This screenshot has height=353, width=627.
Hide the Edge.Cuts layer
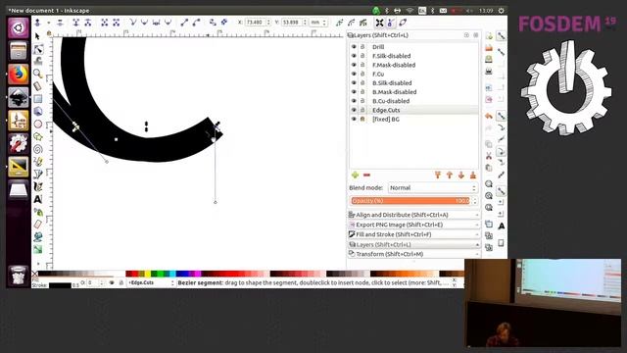pyautogui.click(x=354, y=110)
